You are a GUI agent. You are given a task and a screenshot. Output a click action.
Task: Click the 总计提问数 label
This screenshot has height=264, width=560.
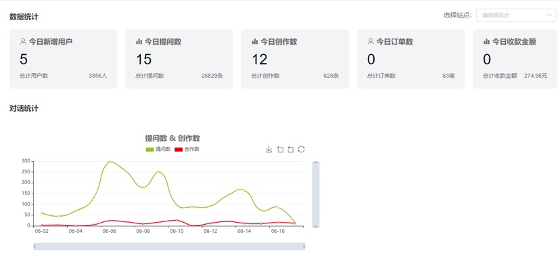(x=149, y=76)
